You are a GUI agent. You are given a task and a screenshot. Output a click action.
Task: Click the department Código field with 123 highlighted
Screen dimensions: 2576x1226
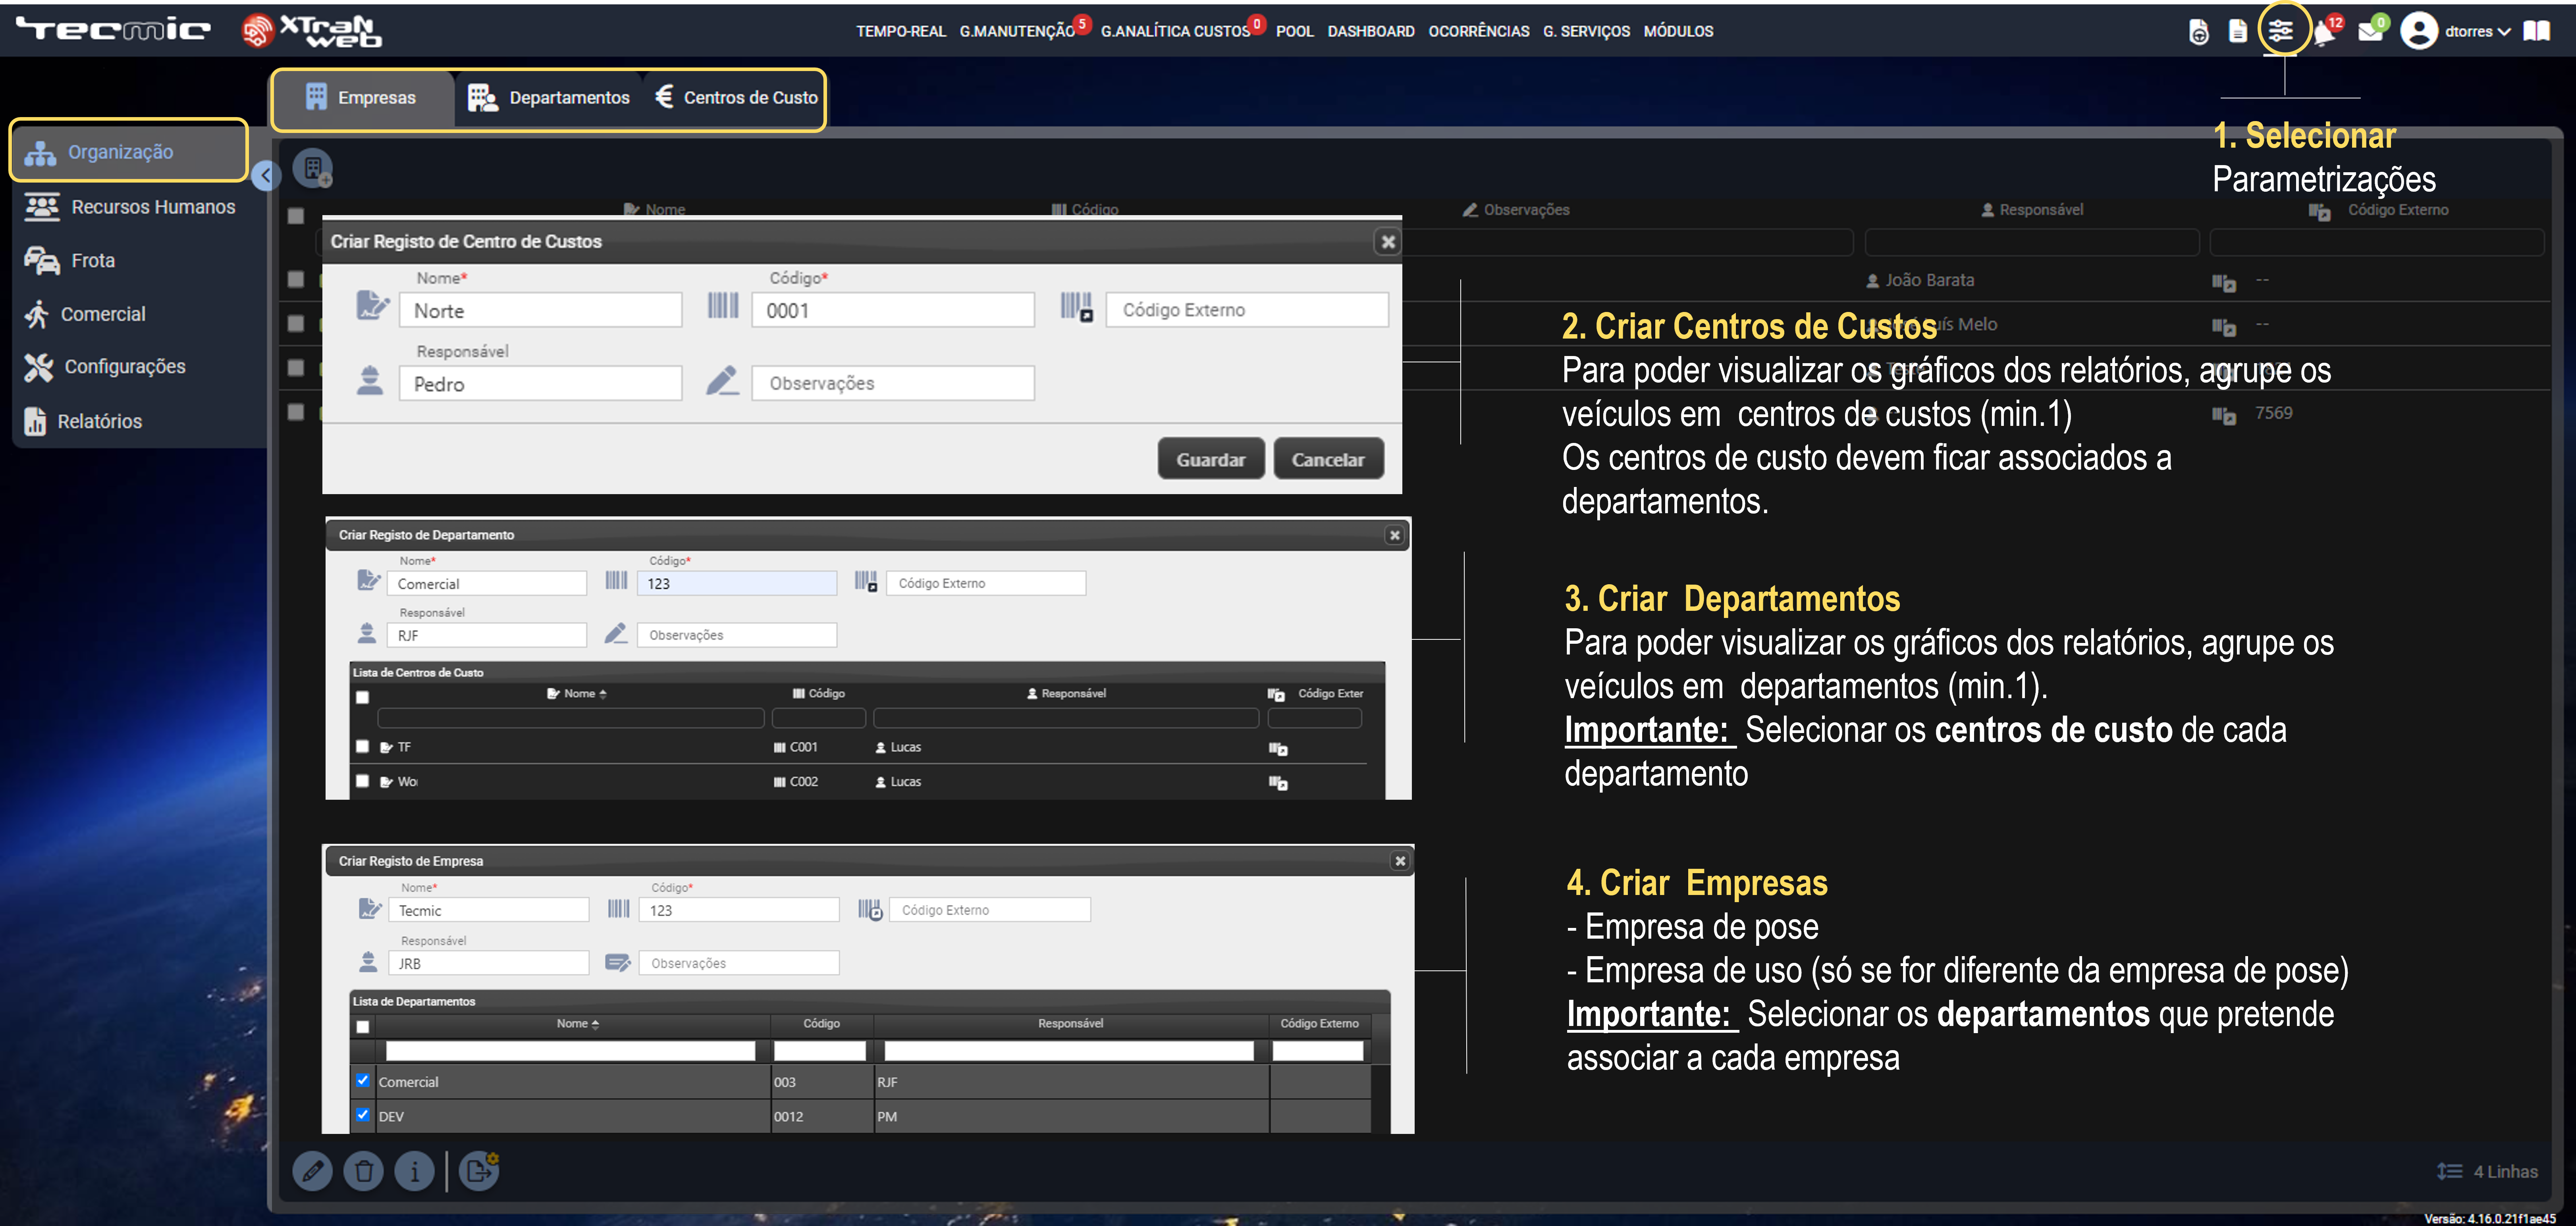[737, 583]
